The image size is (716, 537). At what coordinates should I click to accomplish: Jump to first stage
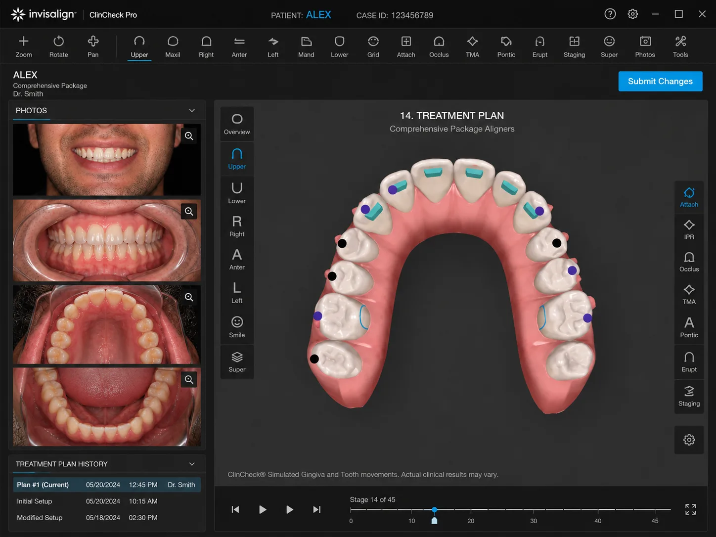click(235, 509)
